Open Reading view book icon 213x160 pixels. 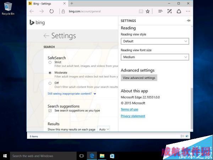pyautogui.click(x=141, y=11)
